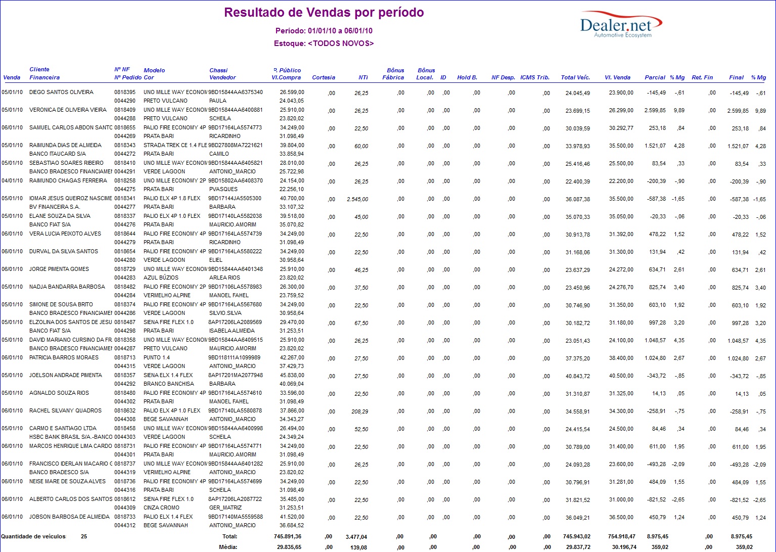The image size is (776, 552).
Task: Select client NEISE MARE DE SOUZA ALVES
Action: pyautogui.click(x=67, y=482)
